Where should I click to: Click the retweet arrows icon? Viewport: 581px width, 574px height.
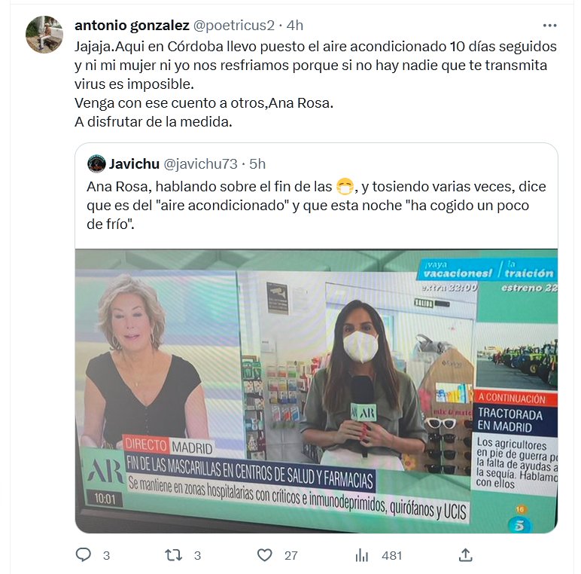(x=173, y=555)
